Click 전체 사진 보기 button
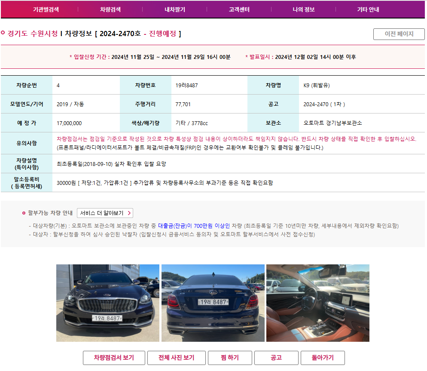 pyautogui.click(x=177, y=358)
